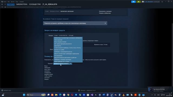
Task: Click the microphone icon in system tray
Action: pyautogui.click(x=155, y=95)
